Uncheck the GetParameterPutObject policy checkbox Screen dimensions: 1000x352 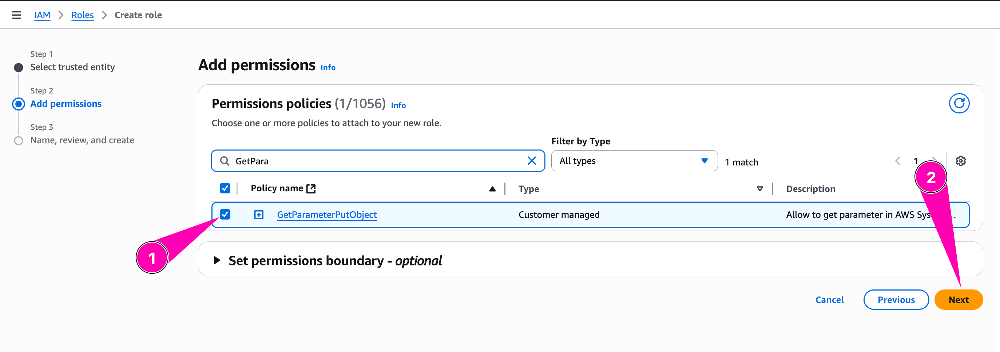pyautogui.click(x=225, y=214)
